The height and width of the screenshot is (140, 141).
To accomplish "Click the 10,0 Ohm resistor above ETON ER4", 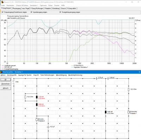I will point(129,90).
